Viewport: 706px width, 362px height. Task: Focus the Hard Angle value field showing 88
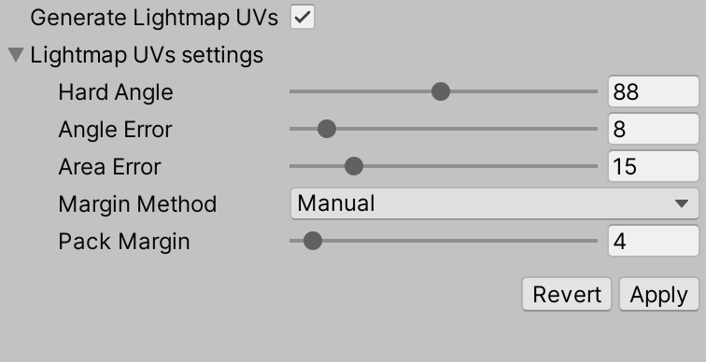coord(654,91)
